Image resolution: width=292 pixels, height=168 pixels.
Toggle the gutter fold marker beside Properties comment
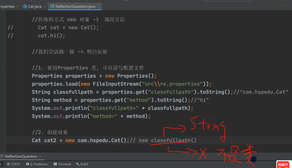point(5,68)
